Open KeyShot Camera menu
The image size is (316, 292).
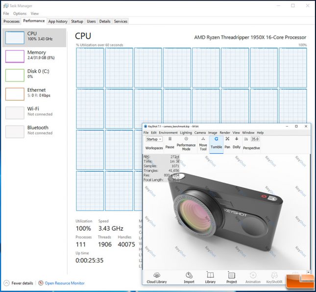[x=200, y=133]
